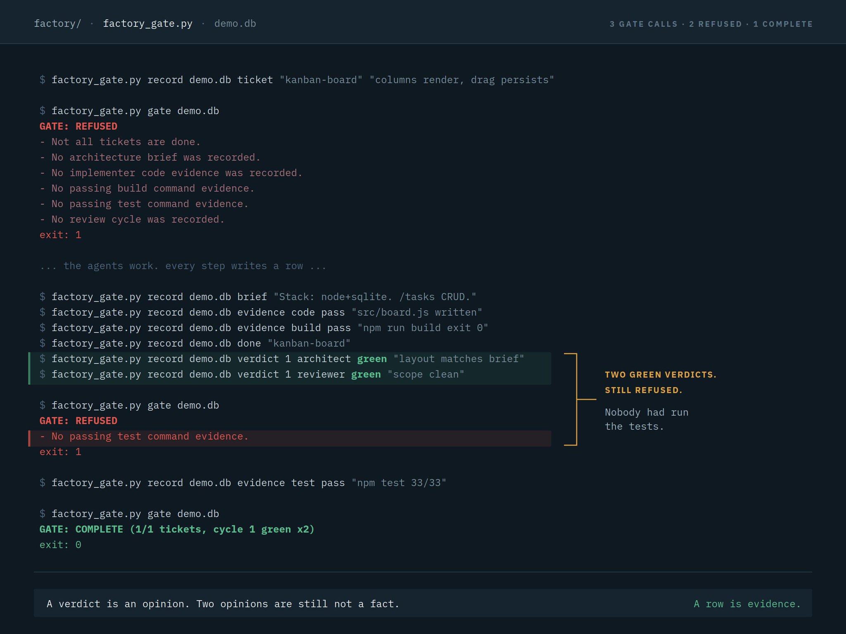Click 'No architecture brief was recorded.'

tap(150, 157)
